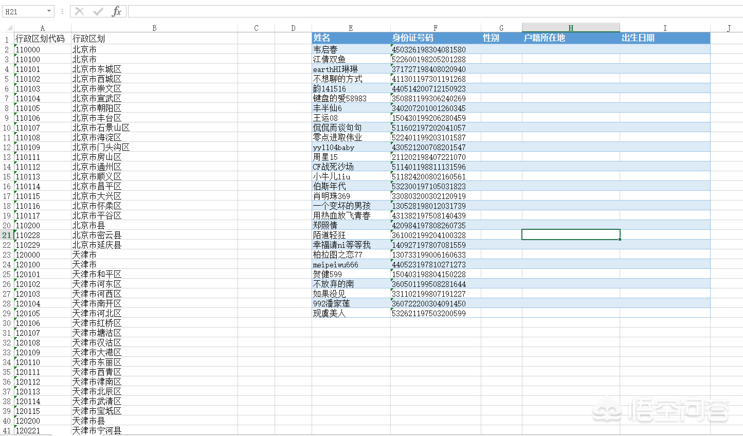743x436 pixels.
Task: Open the Insert Function fx icon
Action: pyautogui.click(x=117, y=11)
